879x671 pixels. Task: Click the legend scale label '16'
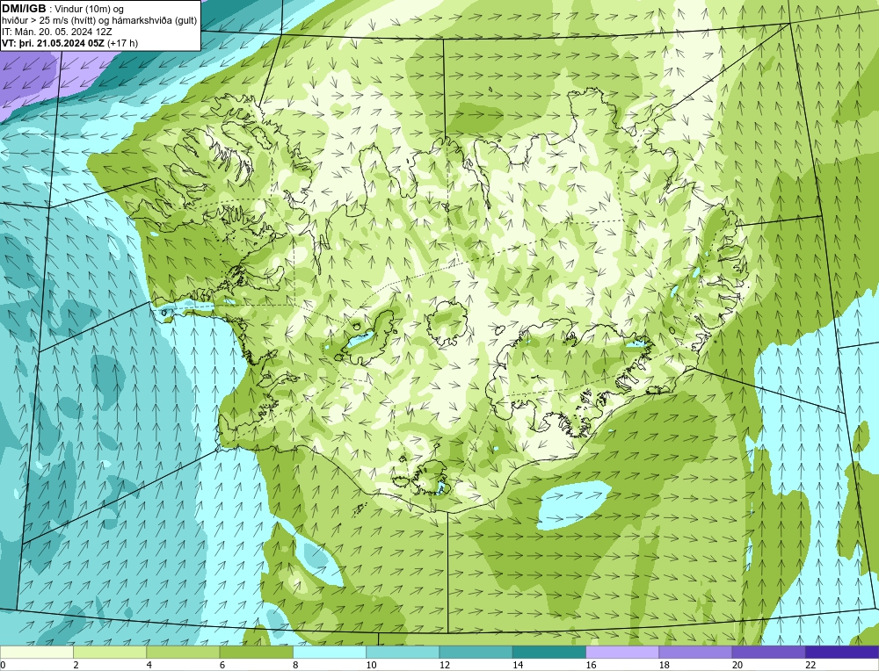(591, 665)
